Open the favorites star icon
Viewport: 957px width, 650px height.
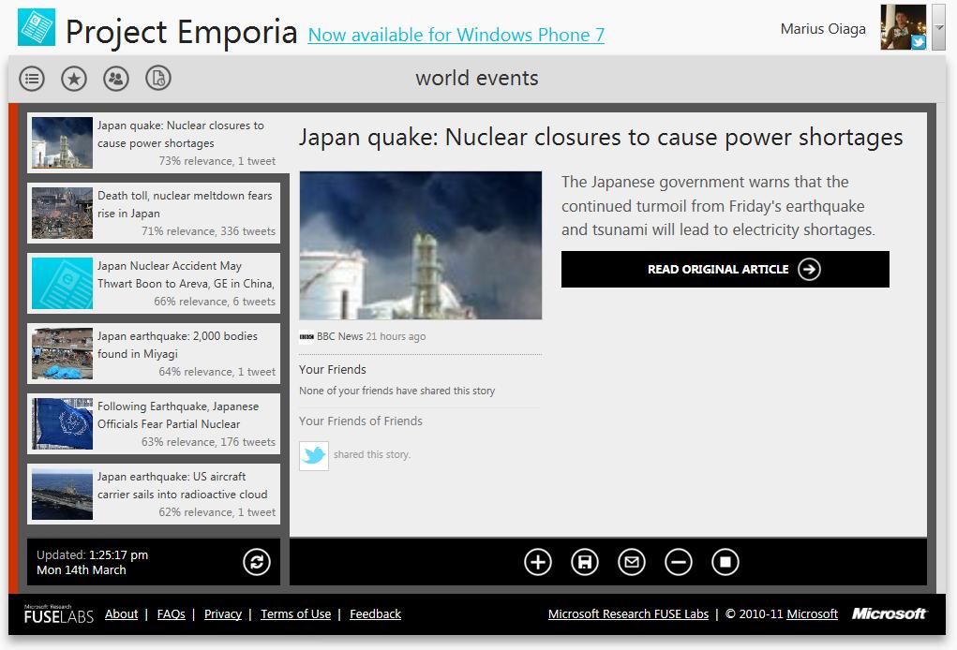point(74,79)
